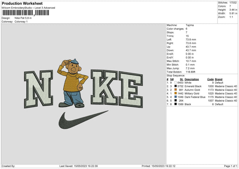Click the Description column header

coord(192,79)
